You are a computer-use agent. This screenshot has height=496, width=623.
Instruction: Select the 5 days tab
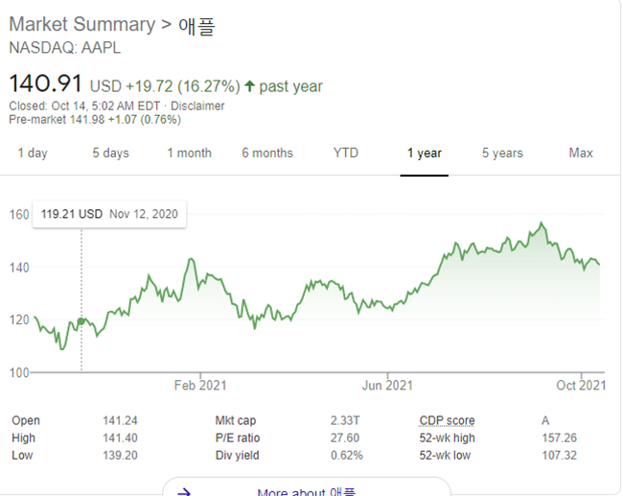(111, 154)
